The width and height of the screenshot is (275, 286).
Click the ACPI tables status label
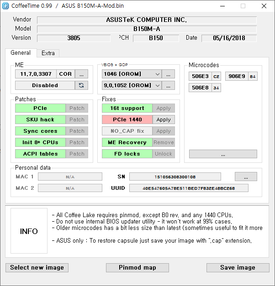point(40,154)
